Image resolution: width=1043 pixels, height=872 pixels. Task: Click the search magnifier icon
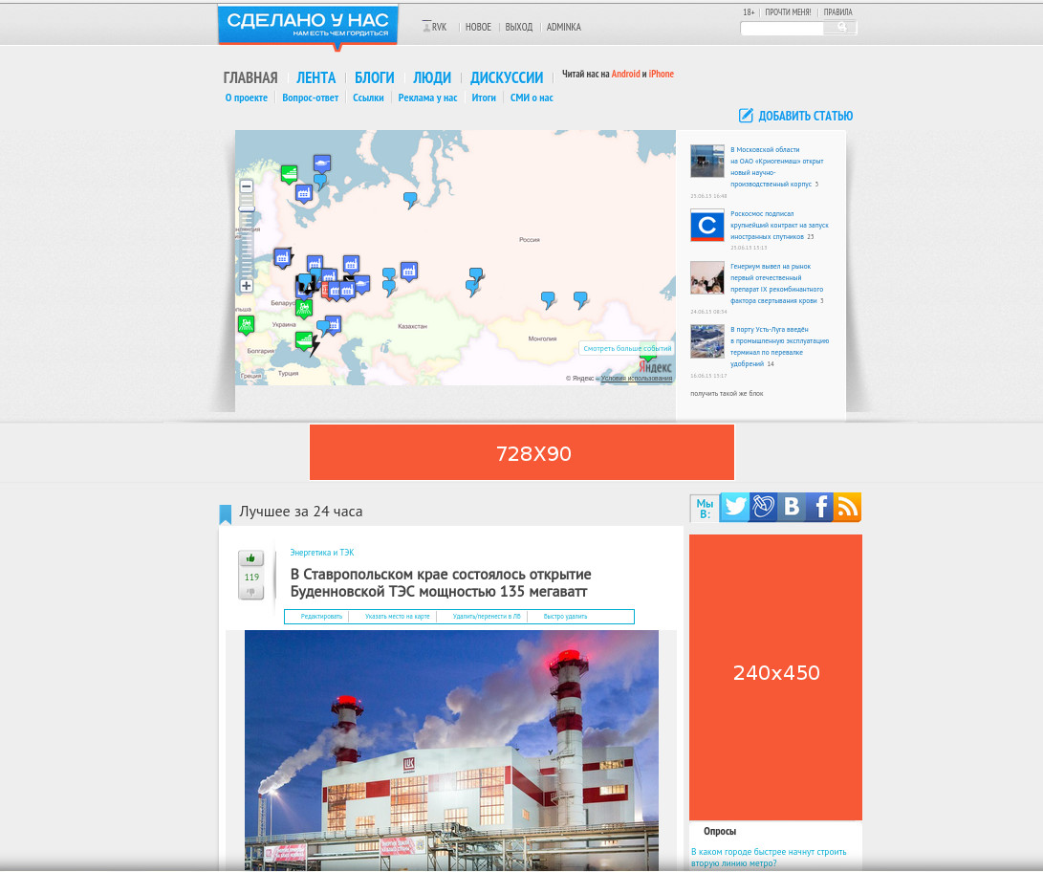[x=842, y=28]
